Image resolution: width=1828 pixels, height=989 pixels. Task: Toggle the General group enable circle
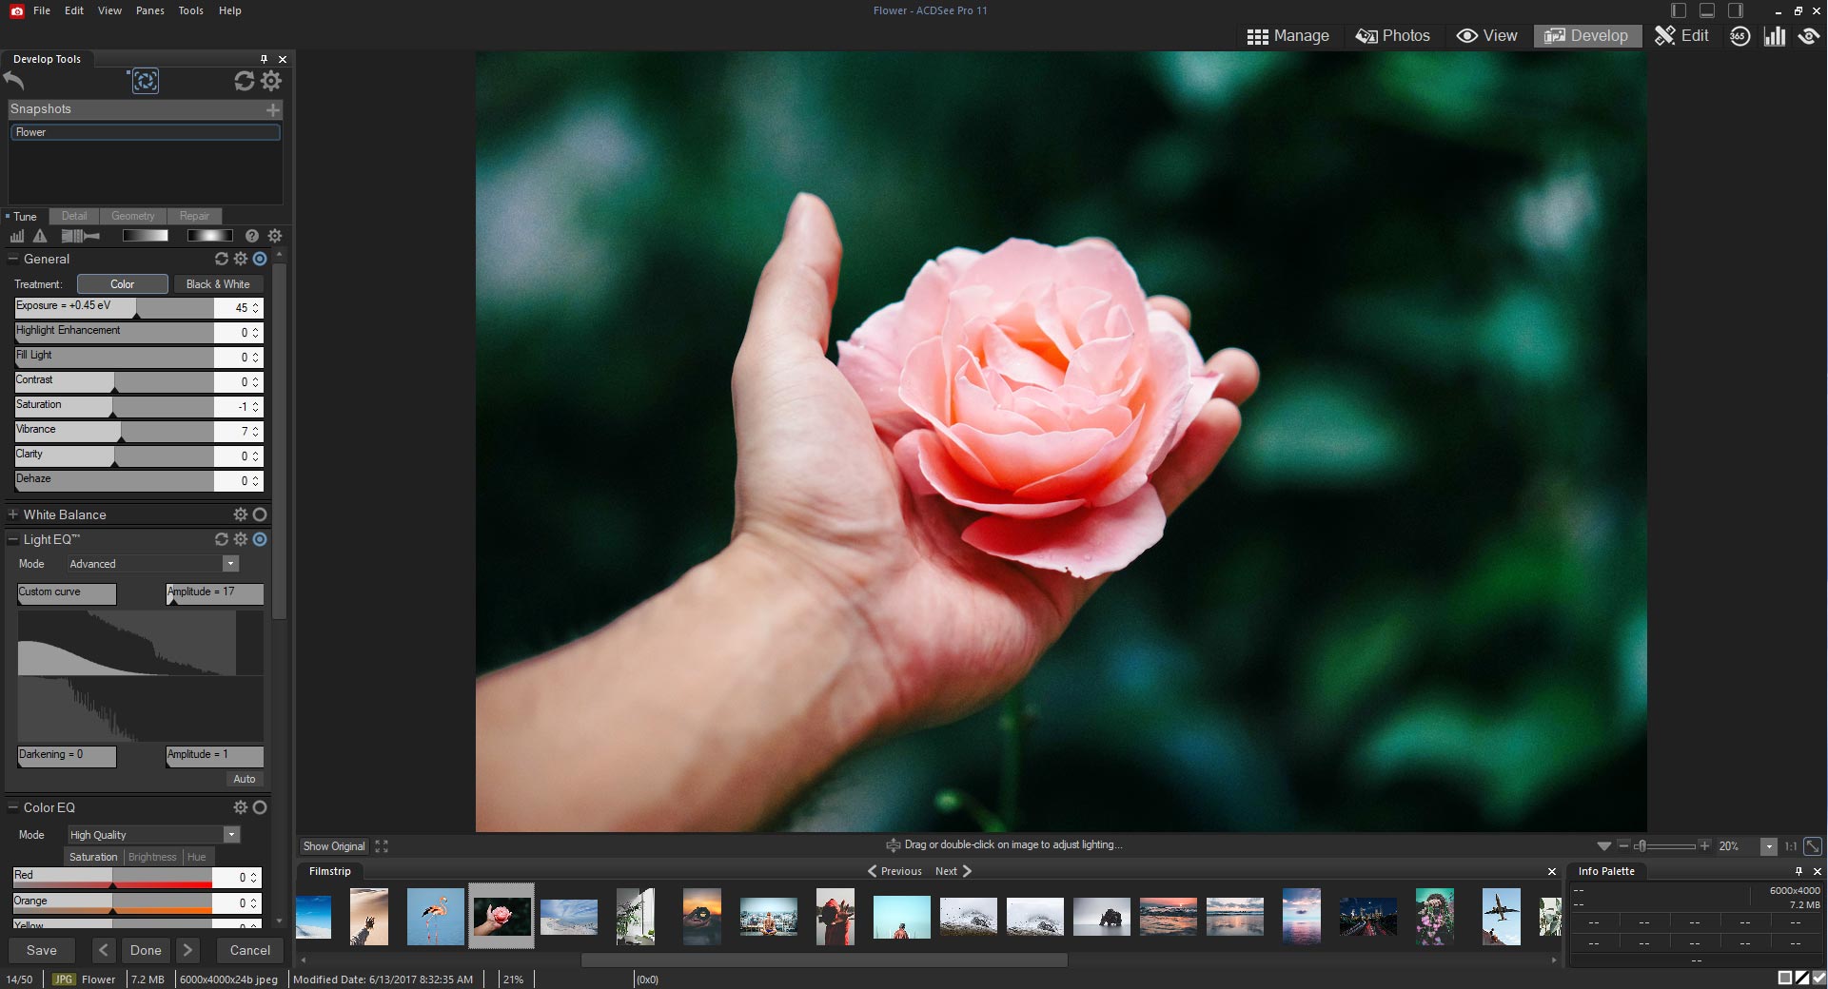pyautogui.click(x=260, y=259)
